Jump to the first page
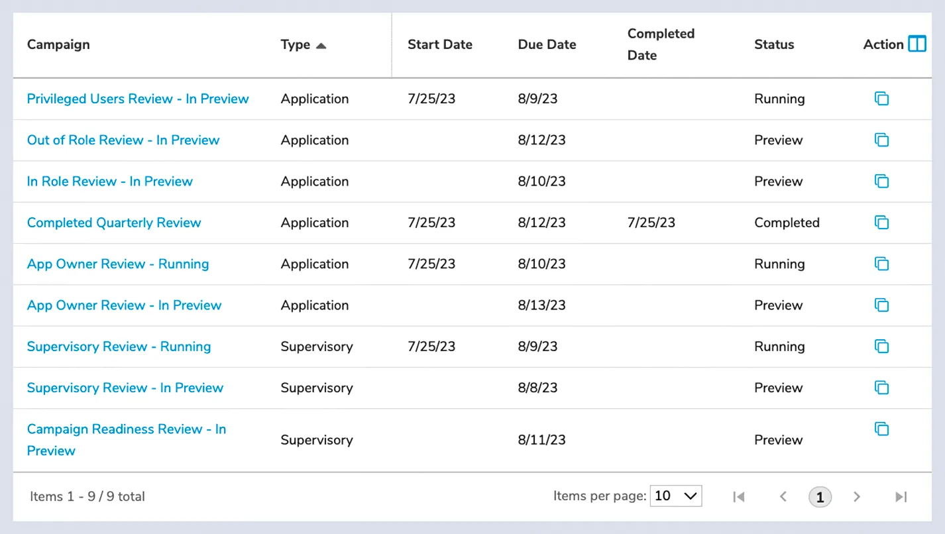 tap(739, 496)
